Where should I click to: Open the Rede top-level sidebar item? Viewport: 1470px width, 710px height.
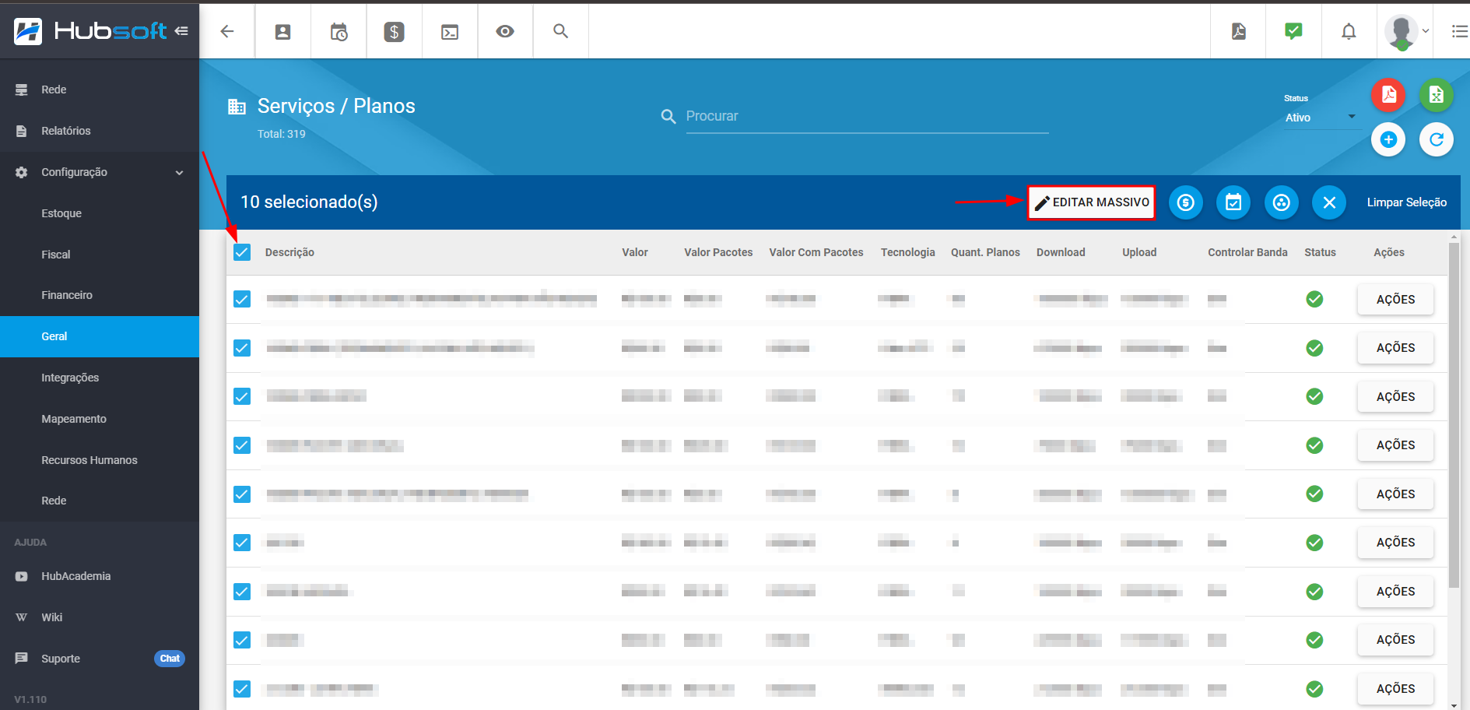pyautogui.click(x=100, y=90)
